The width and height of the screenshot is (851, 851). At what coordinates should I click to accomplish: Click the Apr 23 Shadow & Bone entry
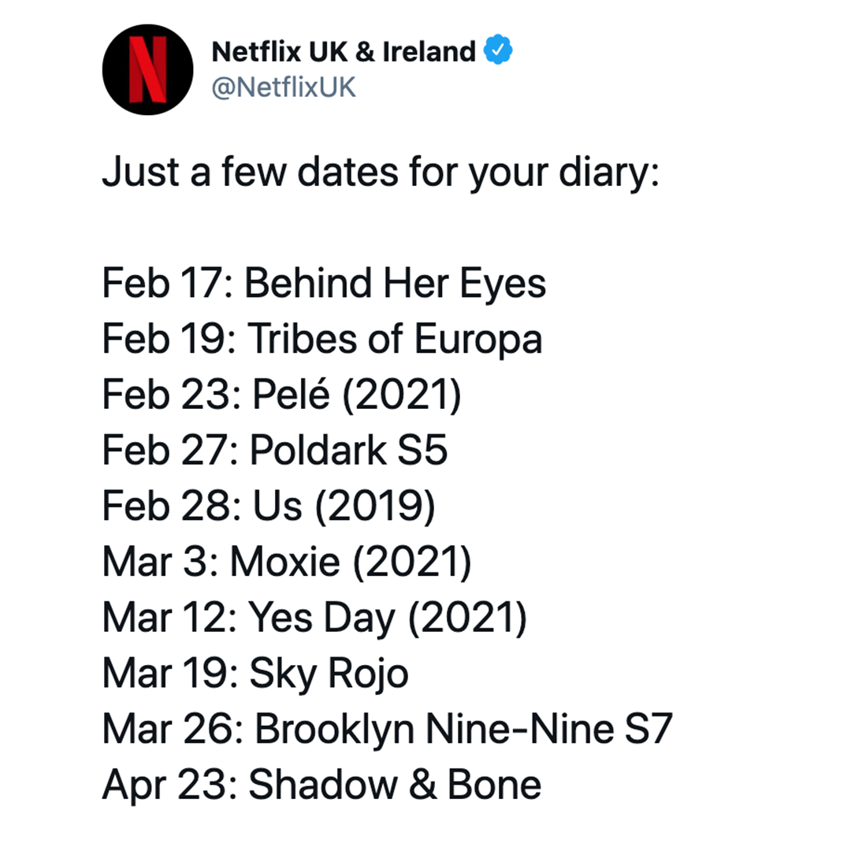[321, 785]
